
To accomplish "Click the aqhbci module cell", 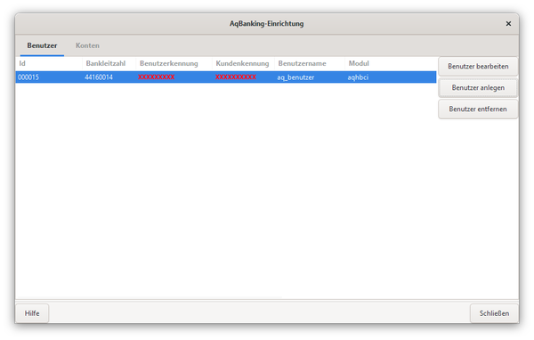I will [x=358, y=77].
